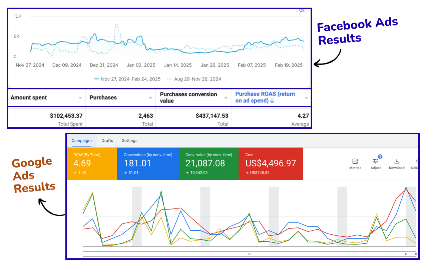Open the Amount spent column dropdown
Viewport: 427px width, 266px height.
[80, 97]
